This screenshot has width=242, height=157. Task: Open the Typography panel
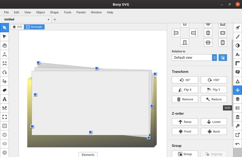click(238, 55)
